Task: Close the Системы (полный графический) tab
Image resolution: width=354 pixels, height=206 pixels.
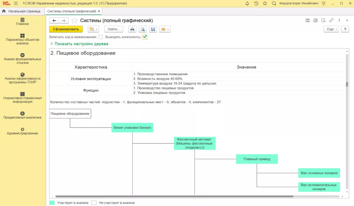Action: point(99,11)
